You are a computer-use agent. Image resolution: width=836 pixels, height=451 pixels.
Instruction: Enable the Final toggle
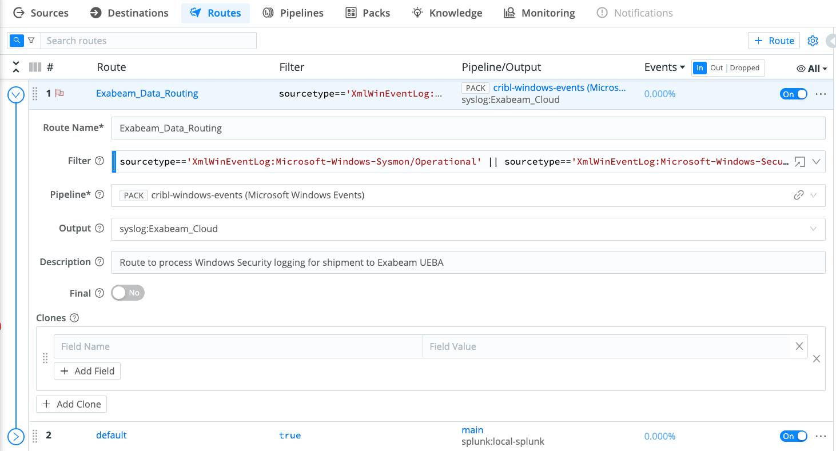tap(128, 293)
